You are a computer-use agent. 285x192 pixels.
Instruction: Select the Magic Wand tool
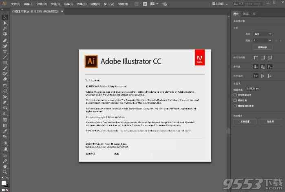[x=5, y=28]
